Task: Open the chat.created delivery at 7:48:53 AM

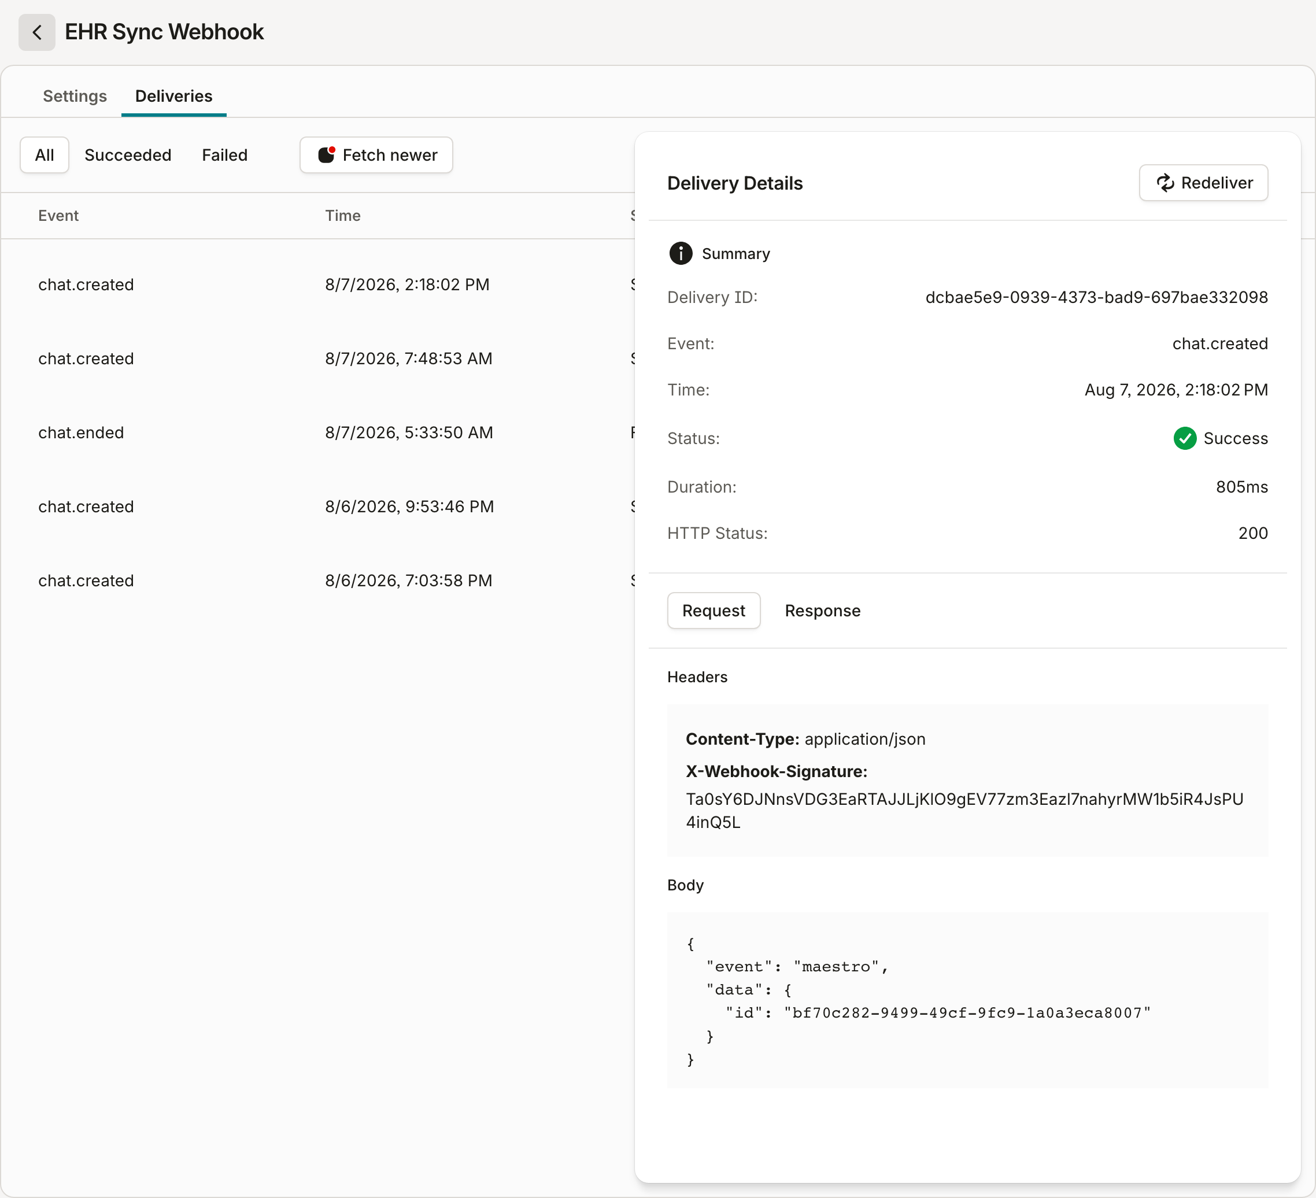Action: 318,358
